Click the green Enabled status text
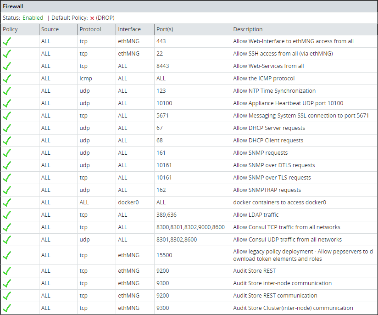The image size is (378, 315). pos(33,18)
